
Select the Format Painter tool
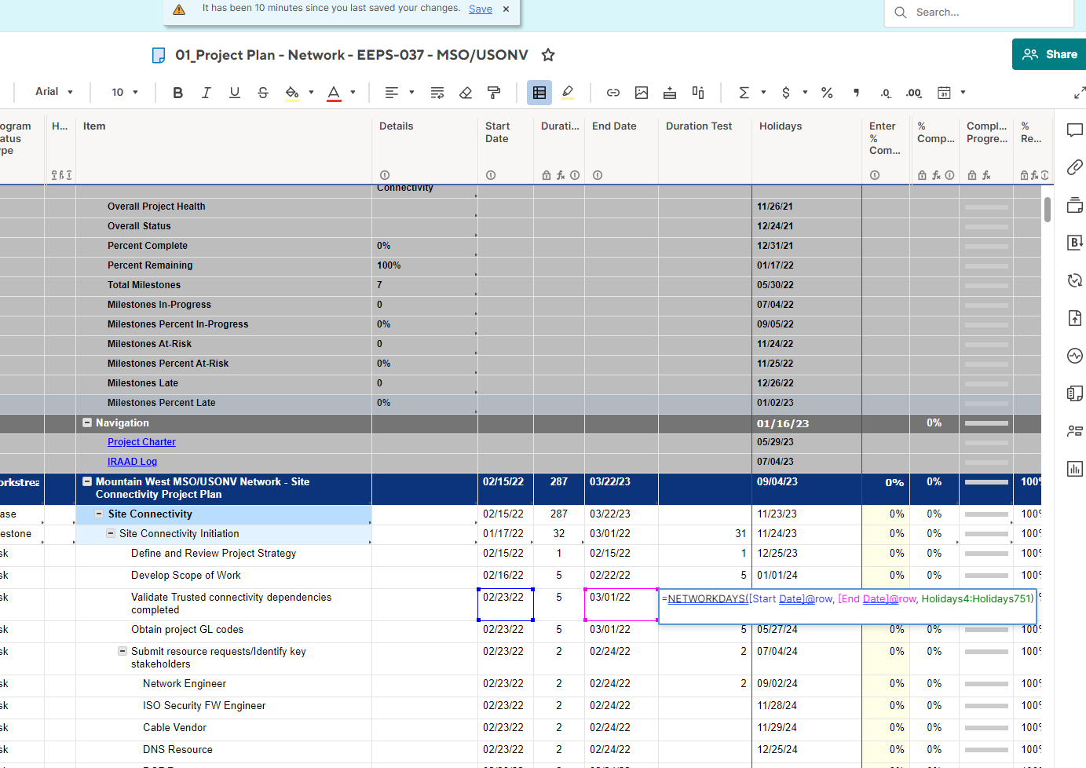494,93
